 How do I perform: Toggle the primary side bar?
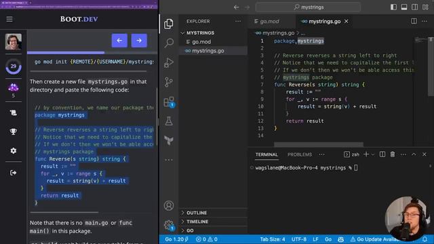click(393, 7)
